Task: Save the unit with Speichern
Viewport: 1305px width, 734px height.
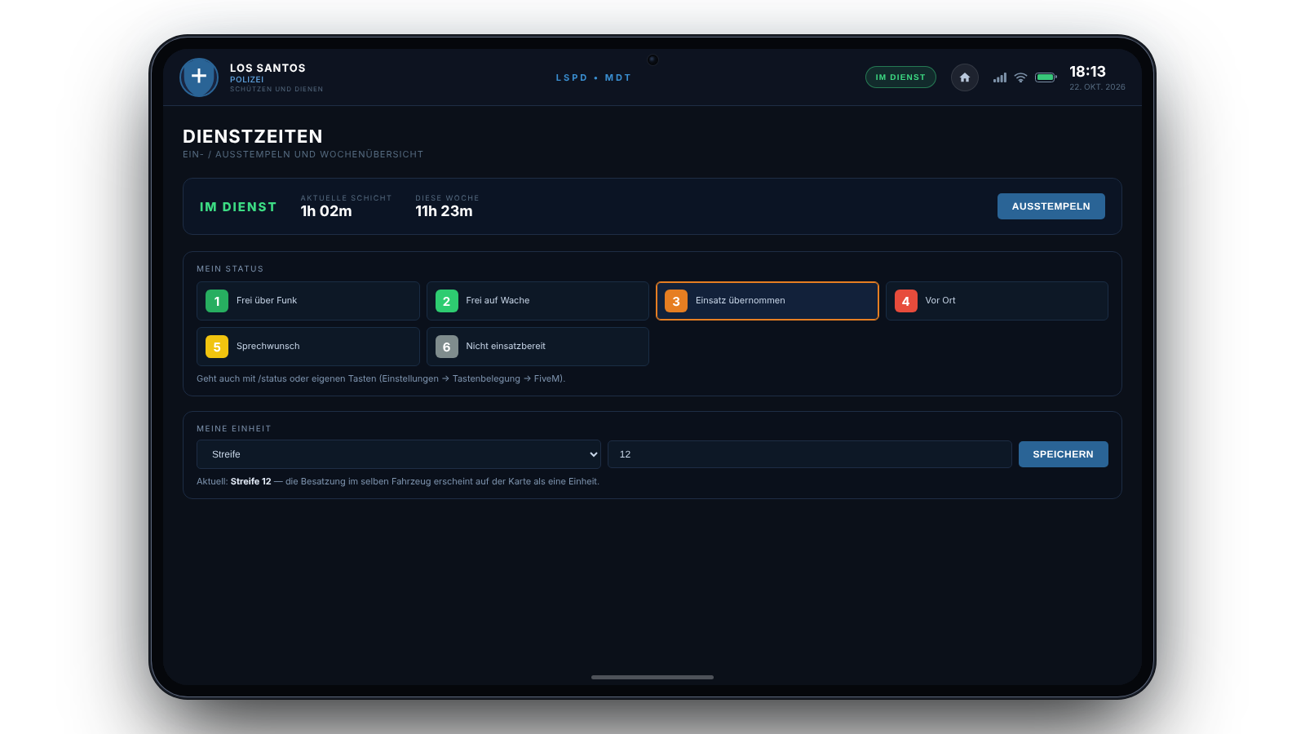Action: 1064,454
